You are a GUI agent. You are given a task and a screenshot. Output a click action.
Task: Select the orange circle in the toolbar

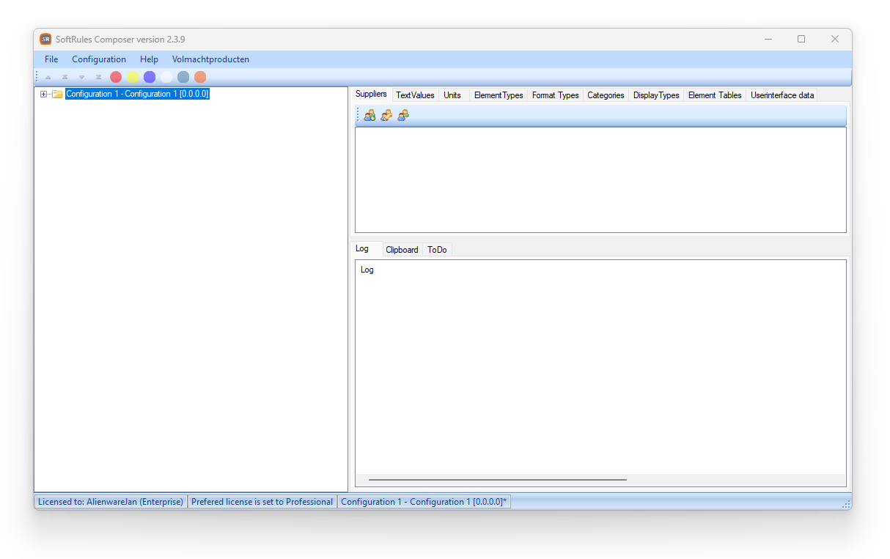pos(200,77)
